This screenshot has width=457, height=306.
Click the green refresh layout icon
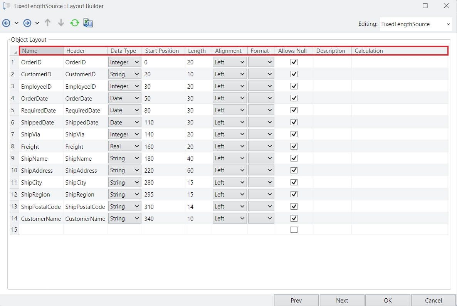click(x=74, y=23)
